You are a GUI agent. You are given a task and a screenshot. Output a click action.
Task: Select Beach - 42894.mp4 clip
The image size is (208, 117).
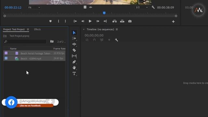pyautogui.click(x=34, y=58)
